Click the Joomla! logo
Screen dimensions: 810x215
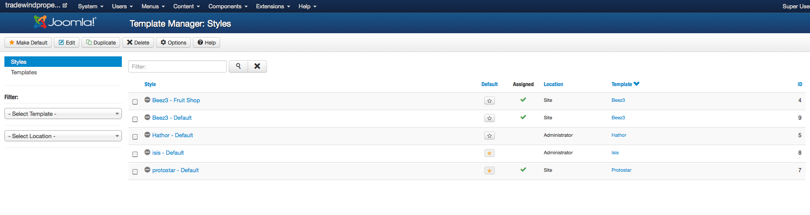tap(65, 22)
